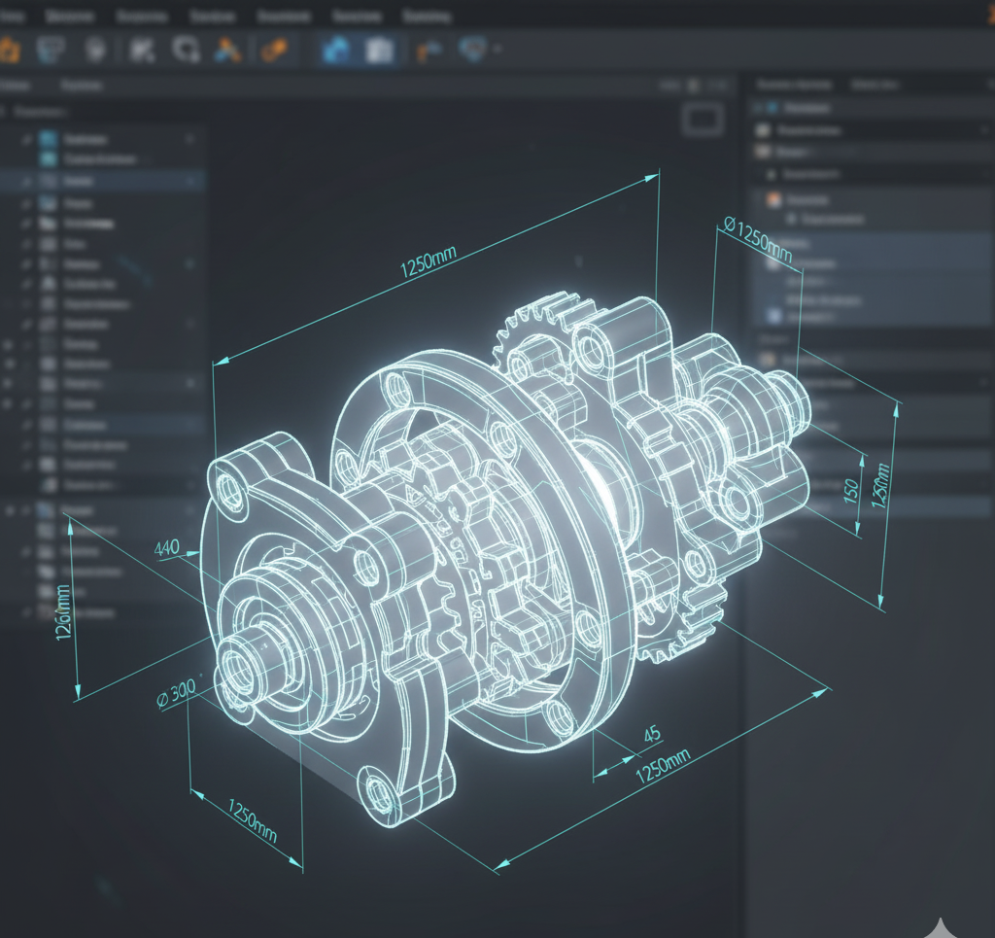Expand the folder node at the lower tree group
Image resolution: width=995 pixels, height=938 pixels.
[10, 509]
